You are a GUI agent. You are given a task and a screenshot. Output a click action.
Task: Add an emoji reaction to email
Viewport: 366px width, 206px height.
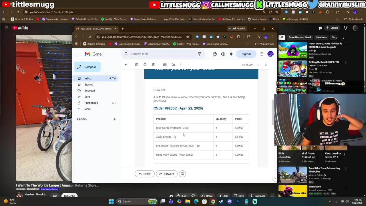coord(182,174)
